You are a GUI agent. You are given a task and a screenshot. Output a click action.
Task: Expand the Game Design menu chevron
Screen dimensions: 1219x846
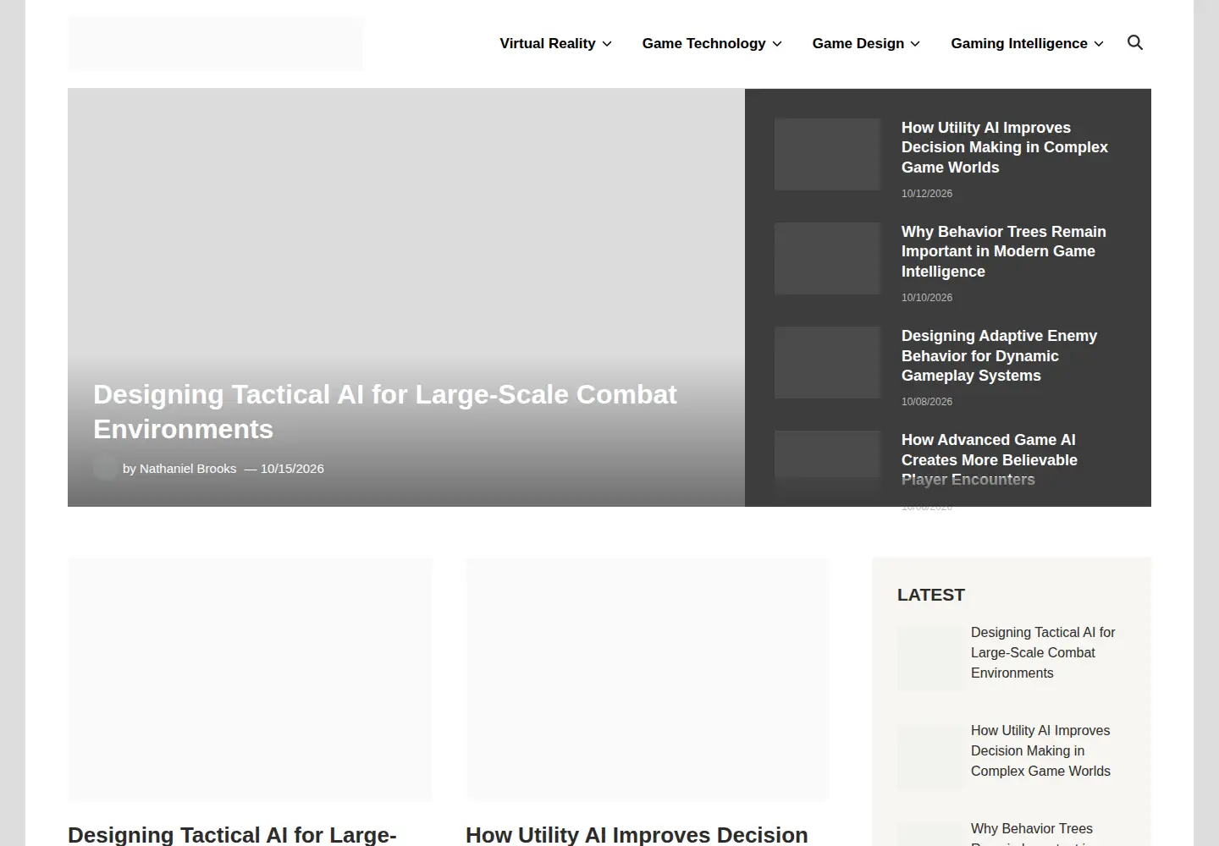(x=915, y=44)
